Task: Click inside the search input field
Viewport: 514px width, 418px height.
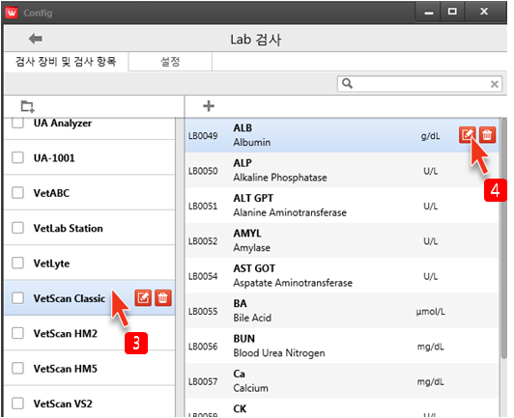Action: point(419,84)
